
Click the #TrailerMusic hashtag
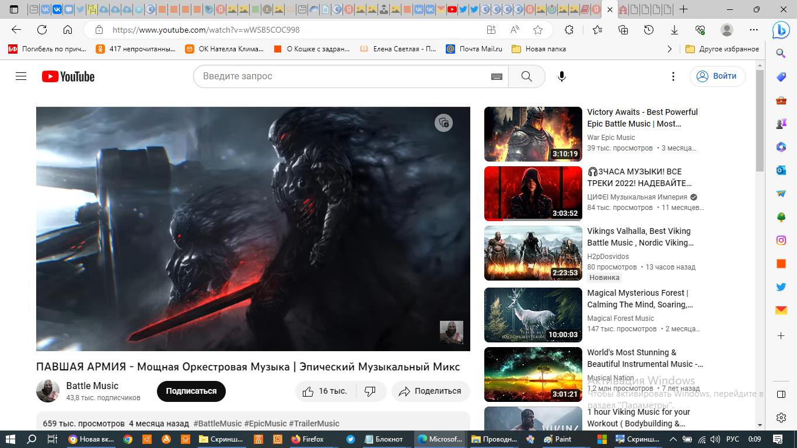[314, 423]
